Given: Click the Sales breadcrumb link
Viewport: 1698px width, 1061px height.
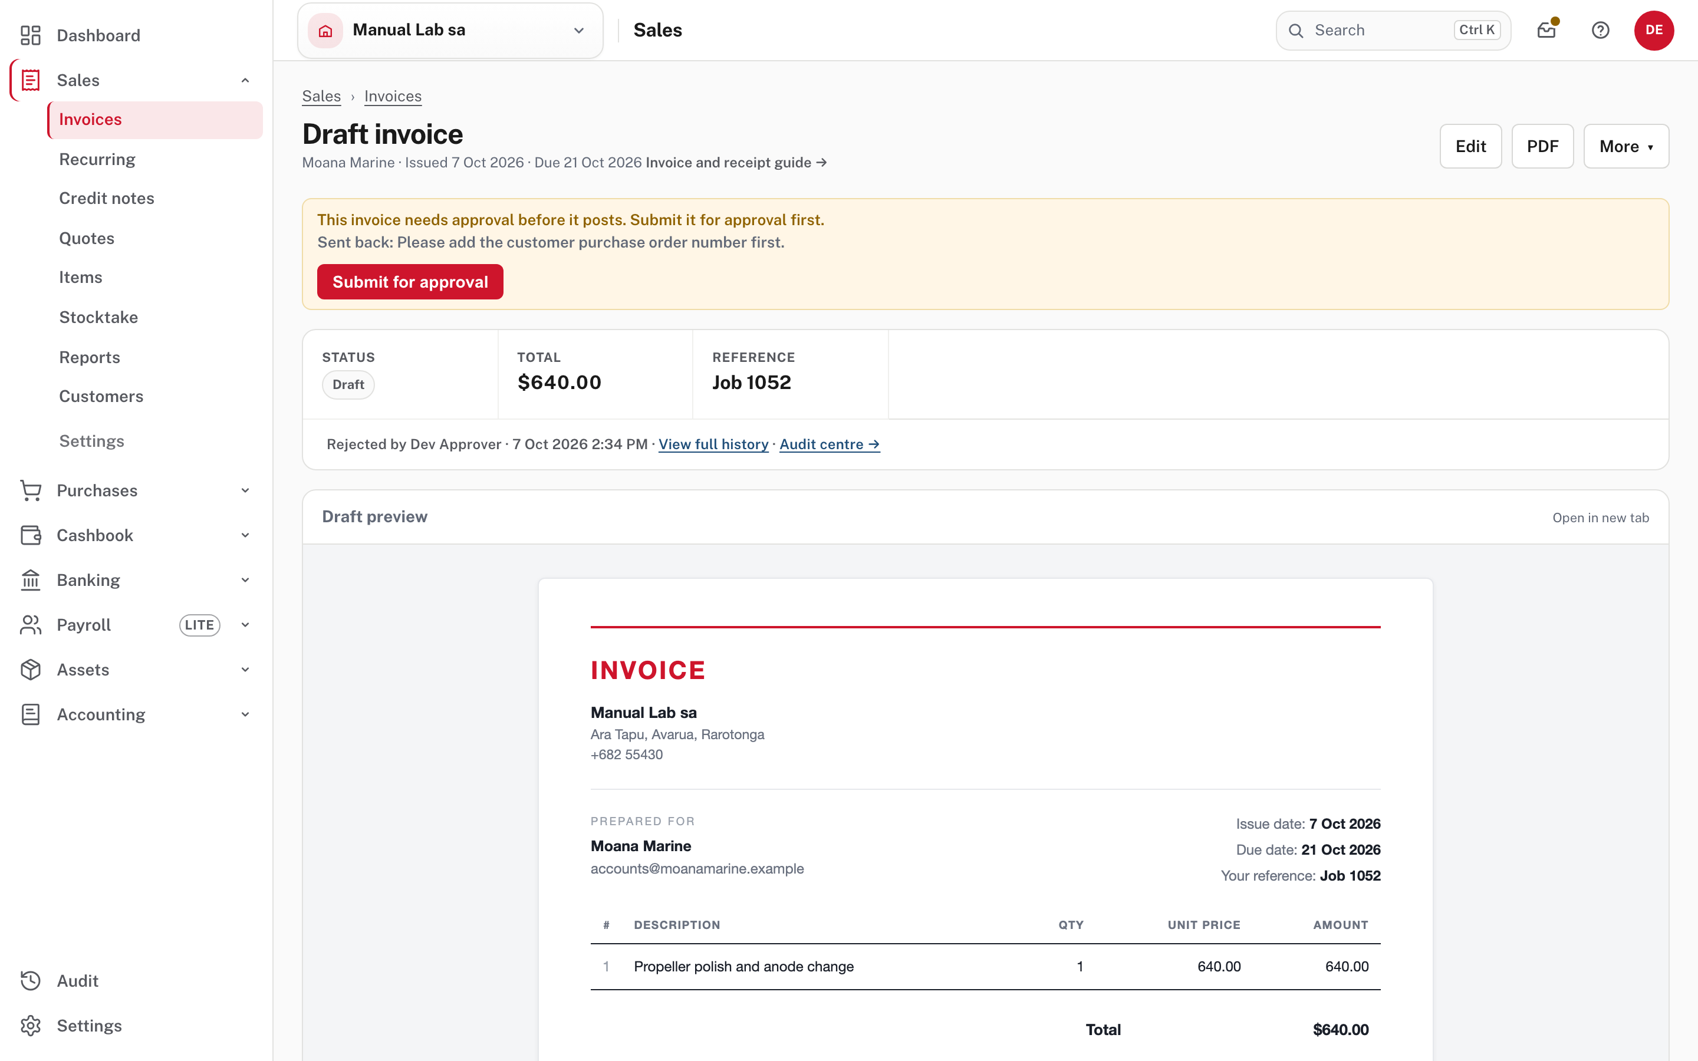Looking at the screenshot, I should [321, 96].
